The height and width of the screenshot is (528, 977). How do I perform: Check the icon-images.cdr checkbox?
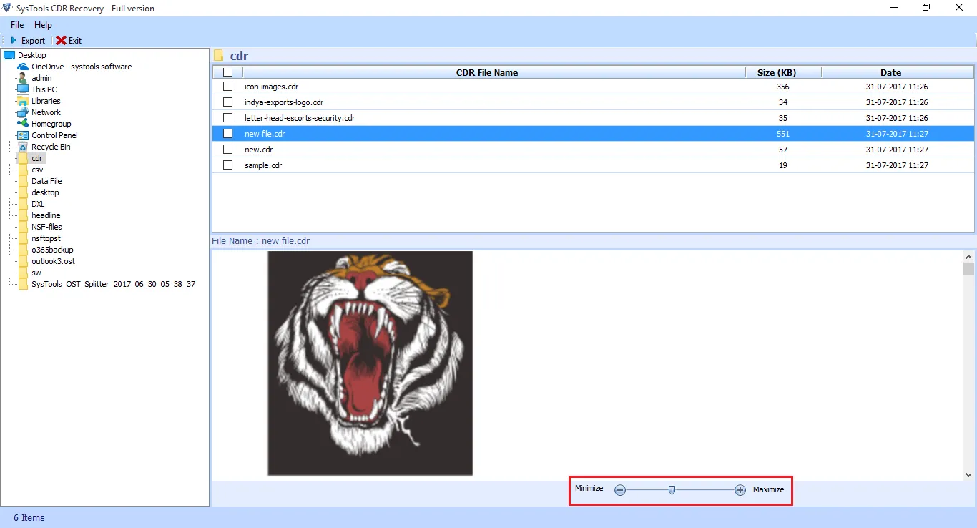point(227,87)
